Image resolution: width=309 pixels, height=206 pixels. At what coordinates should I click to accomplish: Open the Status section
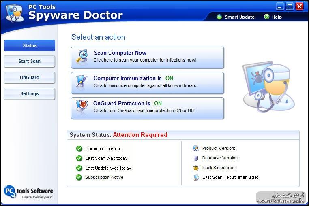coord(30,45)
